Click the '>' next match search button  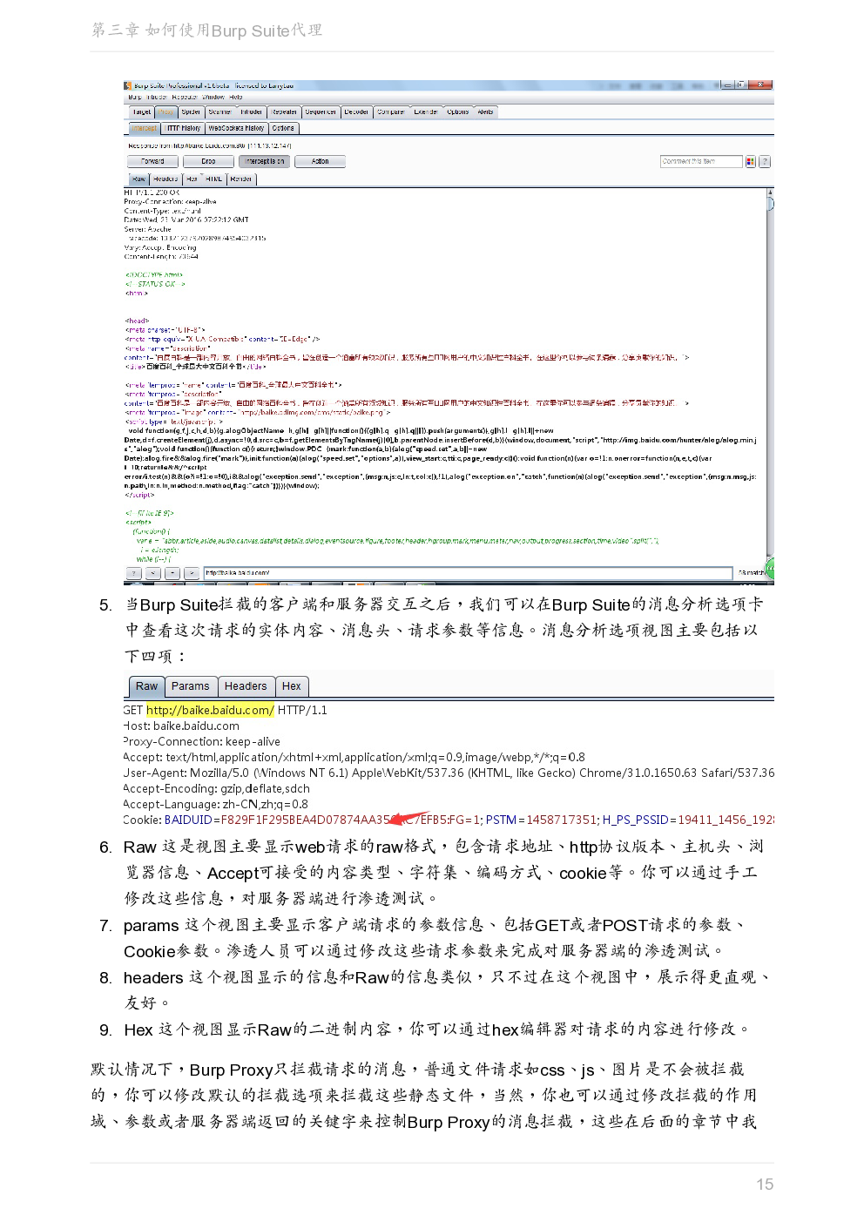coord(192,573)
